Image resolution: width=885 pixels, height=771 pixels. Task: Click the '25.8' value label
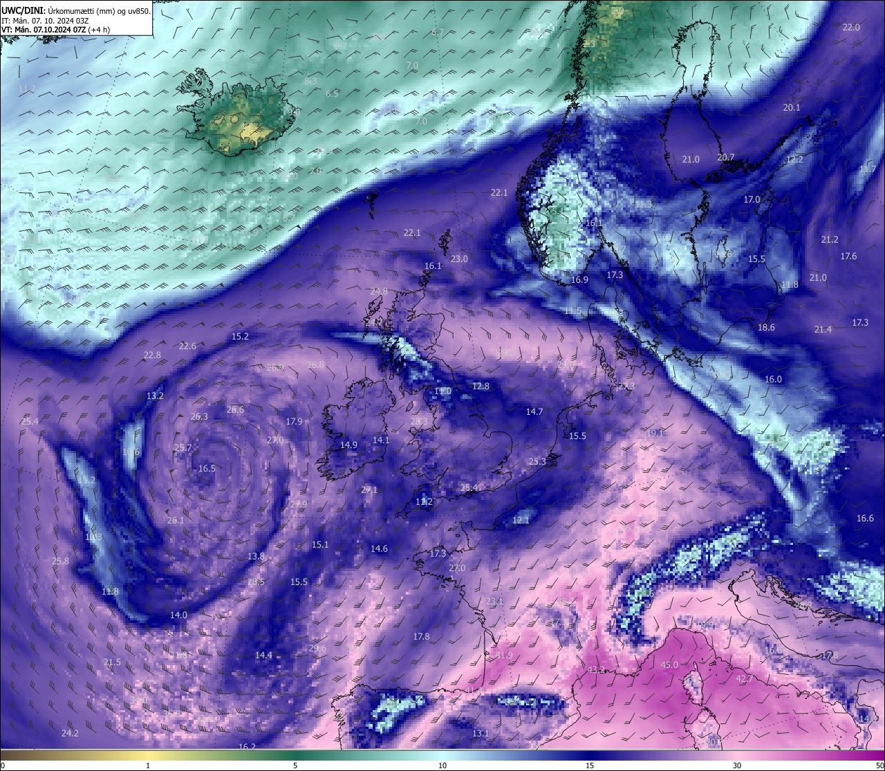coord(60,561)
